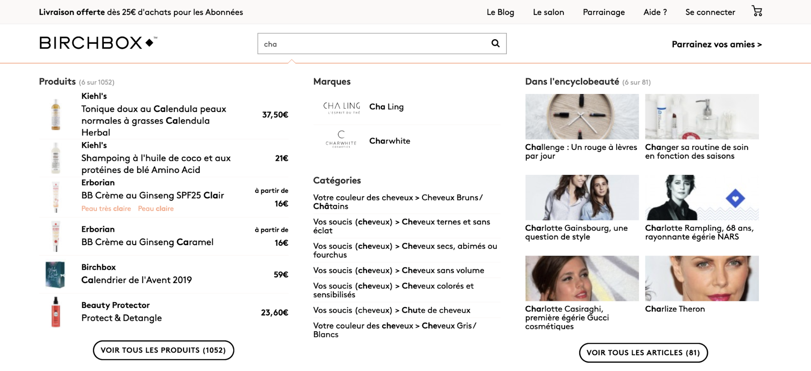Open Charlotte Gainsbourg article image
The width and height of the screenshot is (811, 371).
click(582, 198)
